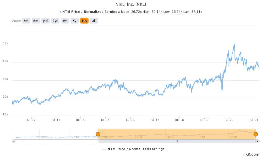Viewport: 262px width, 157px height.
Task: Click the Jul '12 x-axis label
Action: point(31,120)
